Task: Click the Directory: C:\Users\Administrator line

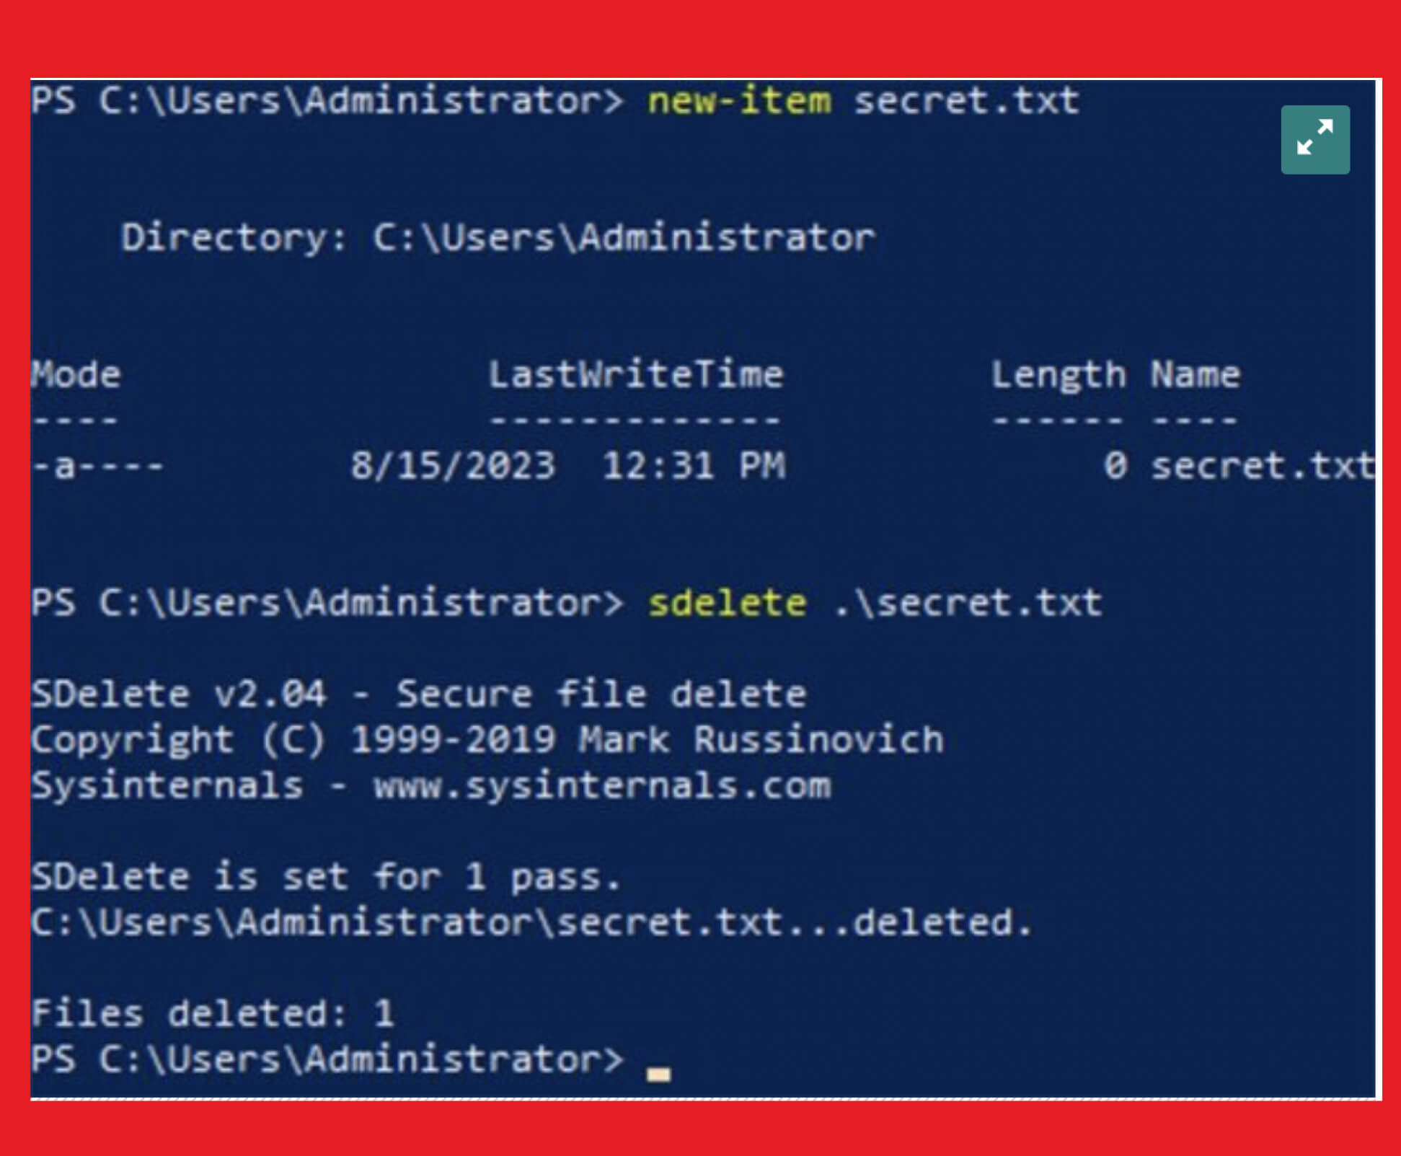Action: point(498,238)
